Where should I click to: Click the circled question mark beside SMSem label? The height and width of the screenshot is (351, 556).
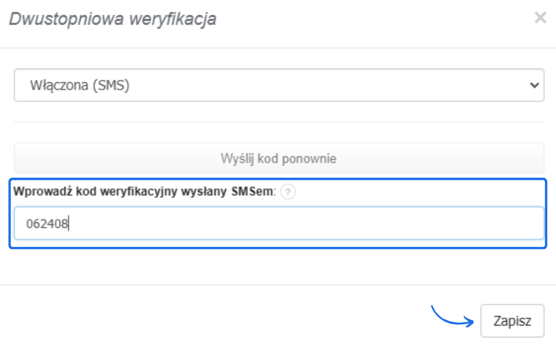click(289, 191)
